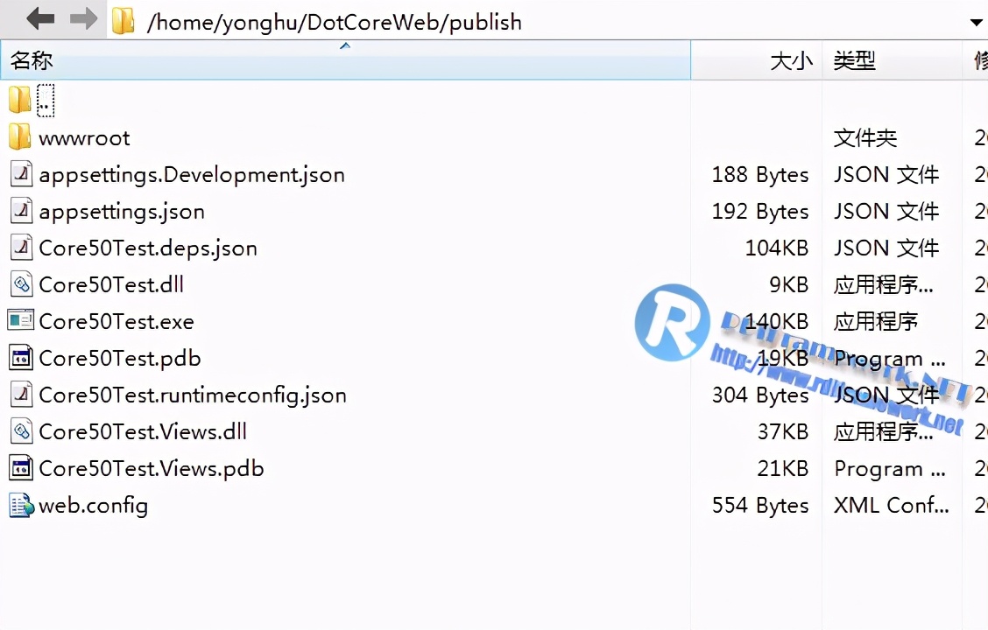
Task: Select the Core50Test.Views.pdb file name
Action: tap(152, 469)
